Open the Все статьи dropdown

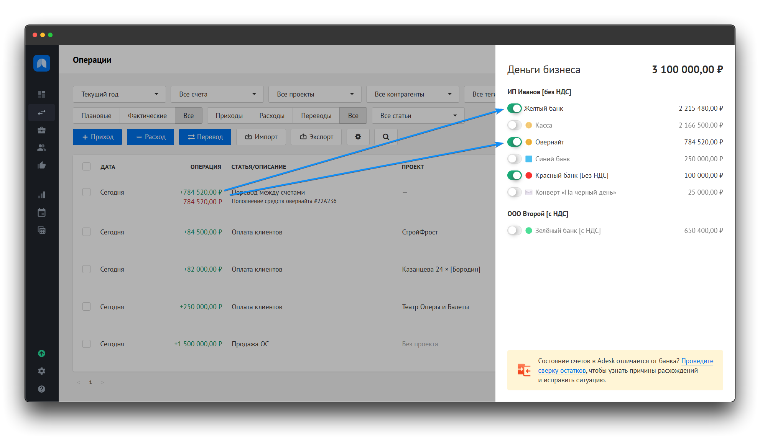tap(418, 116)
